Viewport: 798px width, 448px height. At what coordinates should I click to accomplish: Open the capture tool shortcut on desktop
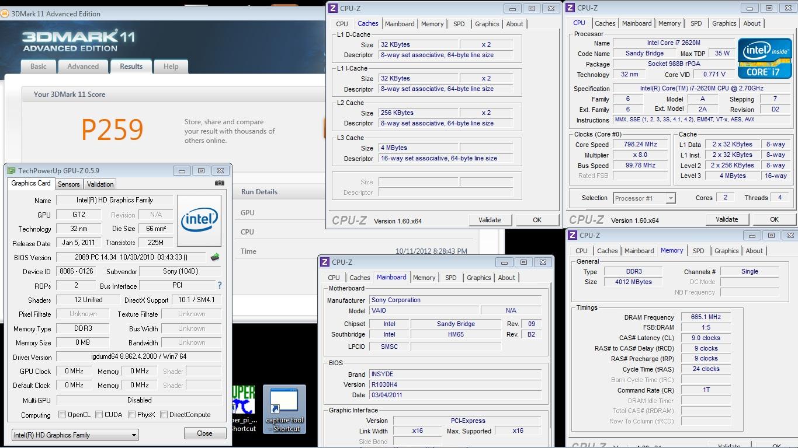[x=284, y=409]
